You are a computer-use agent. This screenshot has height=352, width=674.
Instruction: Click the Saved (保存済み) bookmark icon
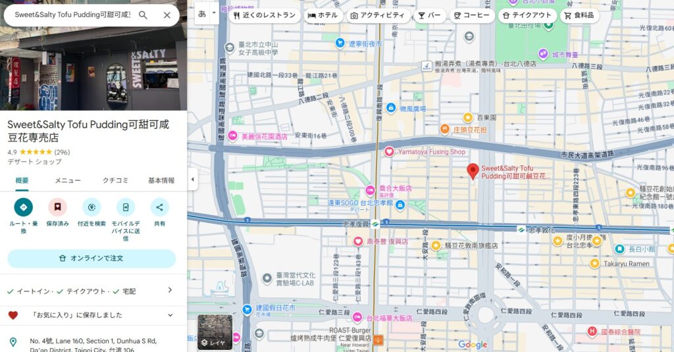click(57, 207)
